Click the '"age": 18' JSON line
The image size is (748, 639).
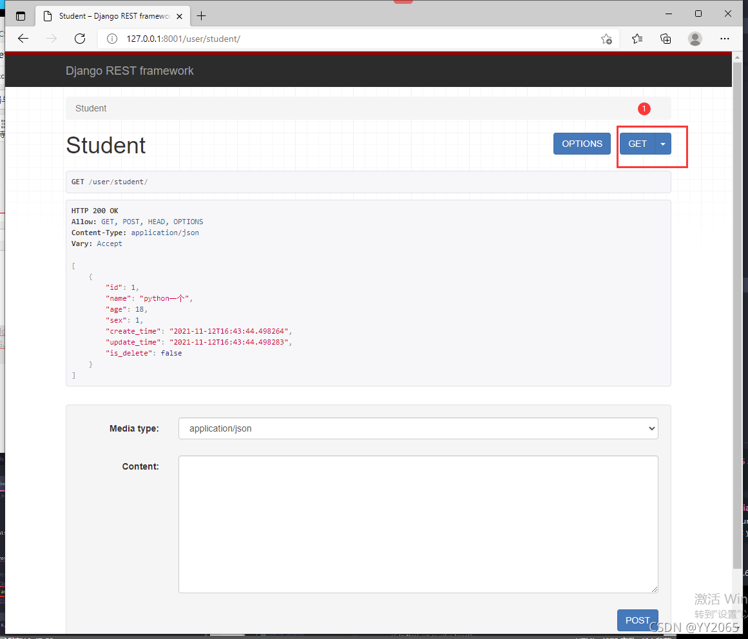126,309
